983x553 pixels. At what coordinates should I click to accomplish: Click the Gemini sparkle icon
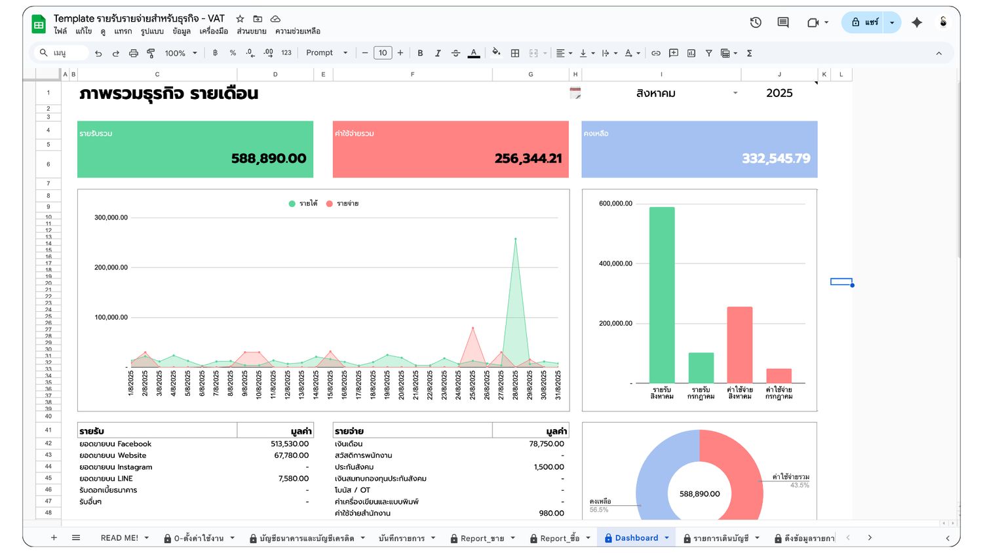click(916, 22)
